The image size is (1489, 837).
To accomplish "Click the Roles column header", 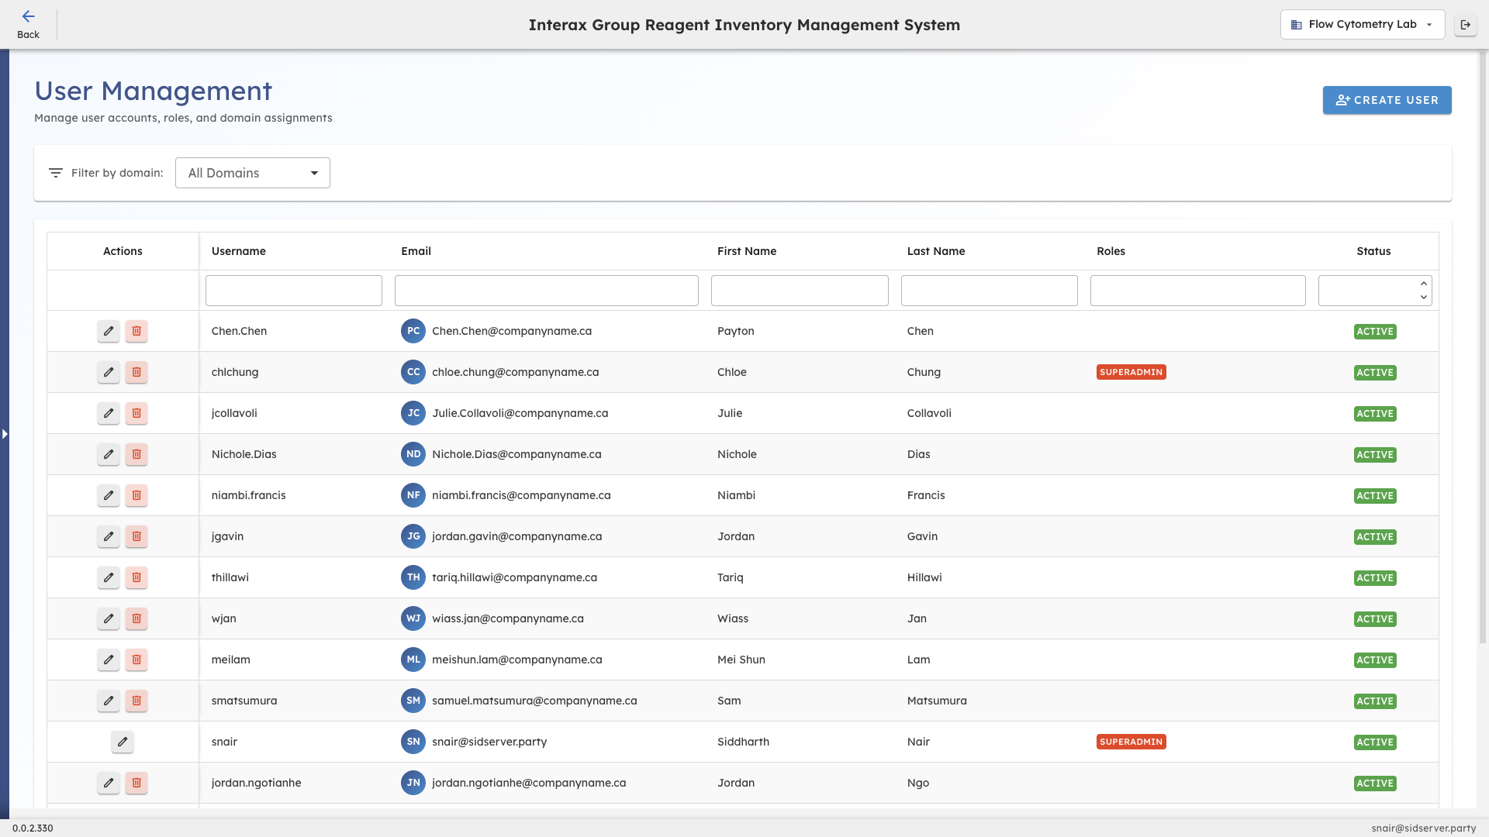I will pos(1111,251).
